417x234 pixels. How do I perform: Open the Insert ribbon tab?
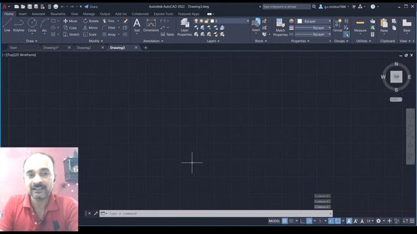click(x=23, y=14)
